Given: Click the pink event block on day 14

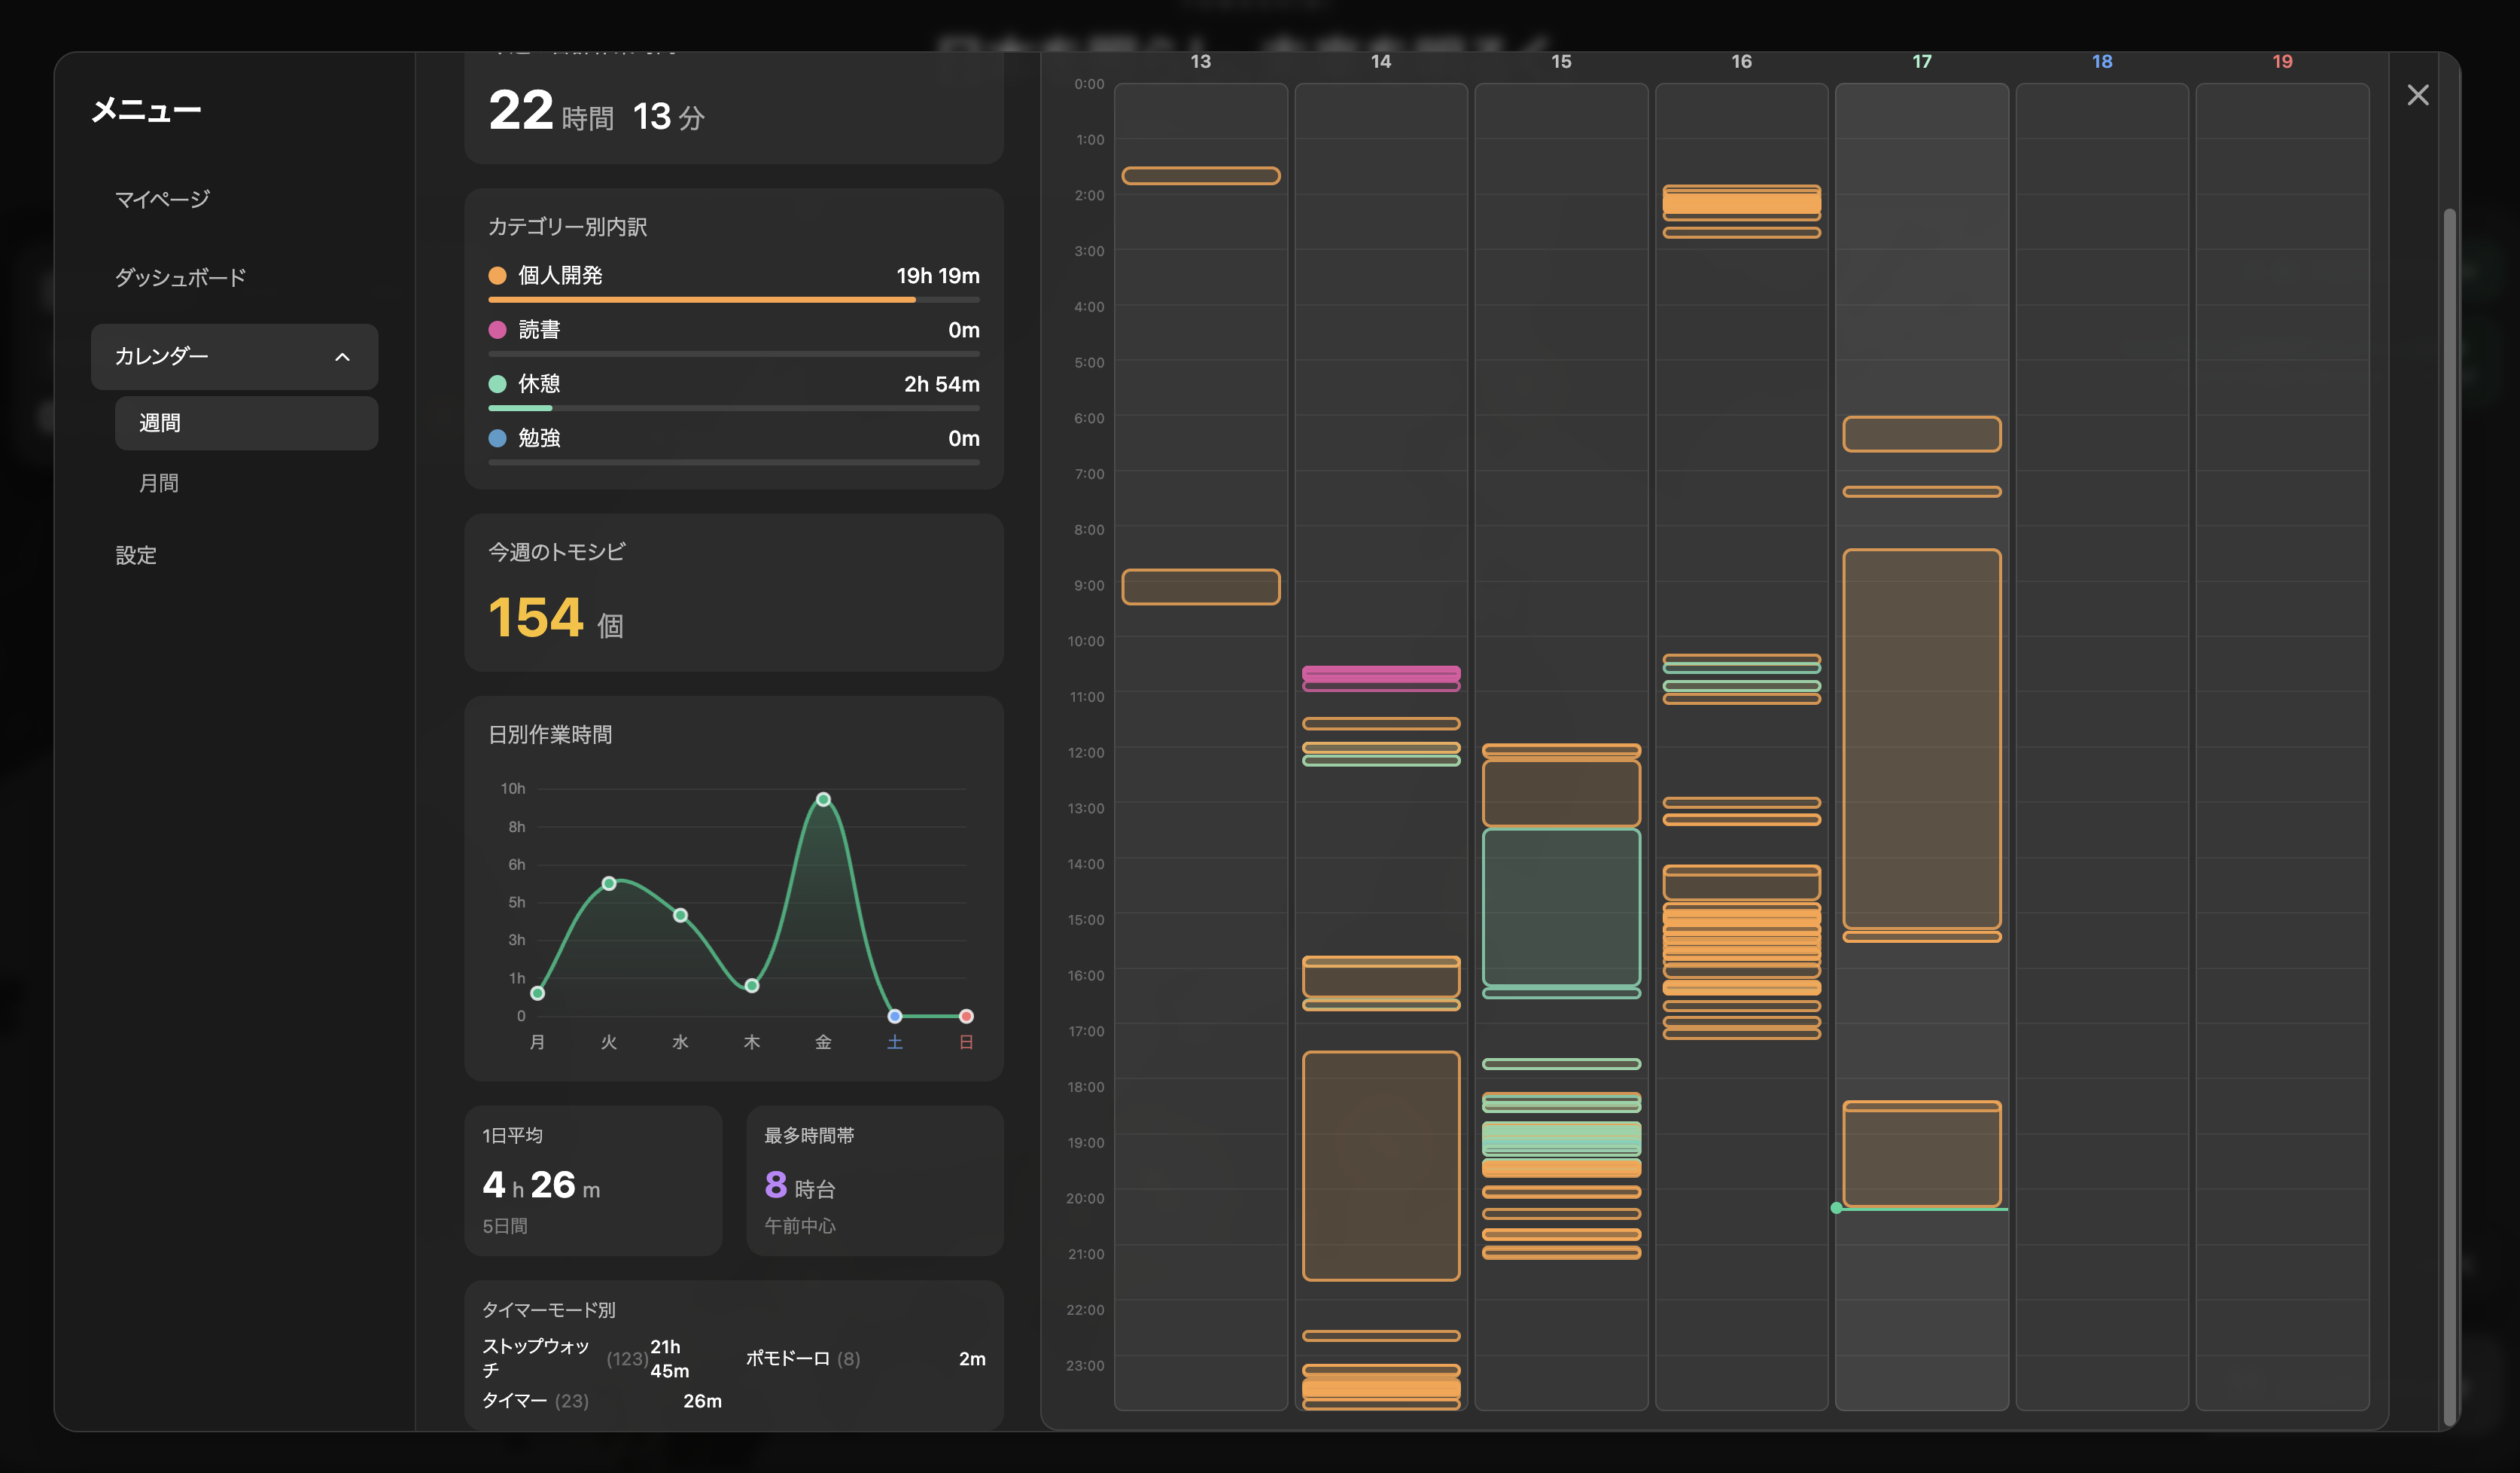Looking at the screenshot, I should pos(1381,675).
